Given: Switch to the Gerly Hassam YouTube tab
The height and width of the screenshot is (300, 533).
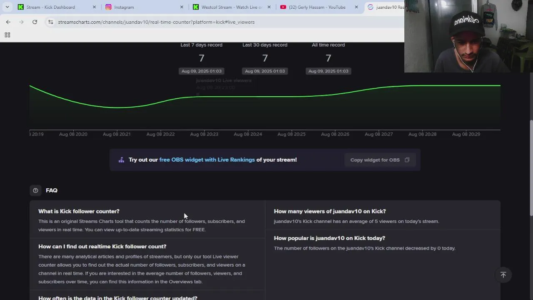Looking at the screenshot, I should point(319,7).
